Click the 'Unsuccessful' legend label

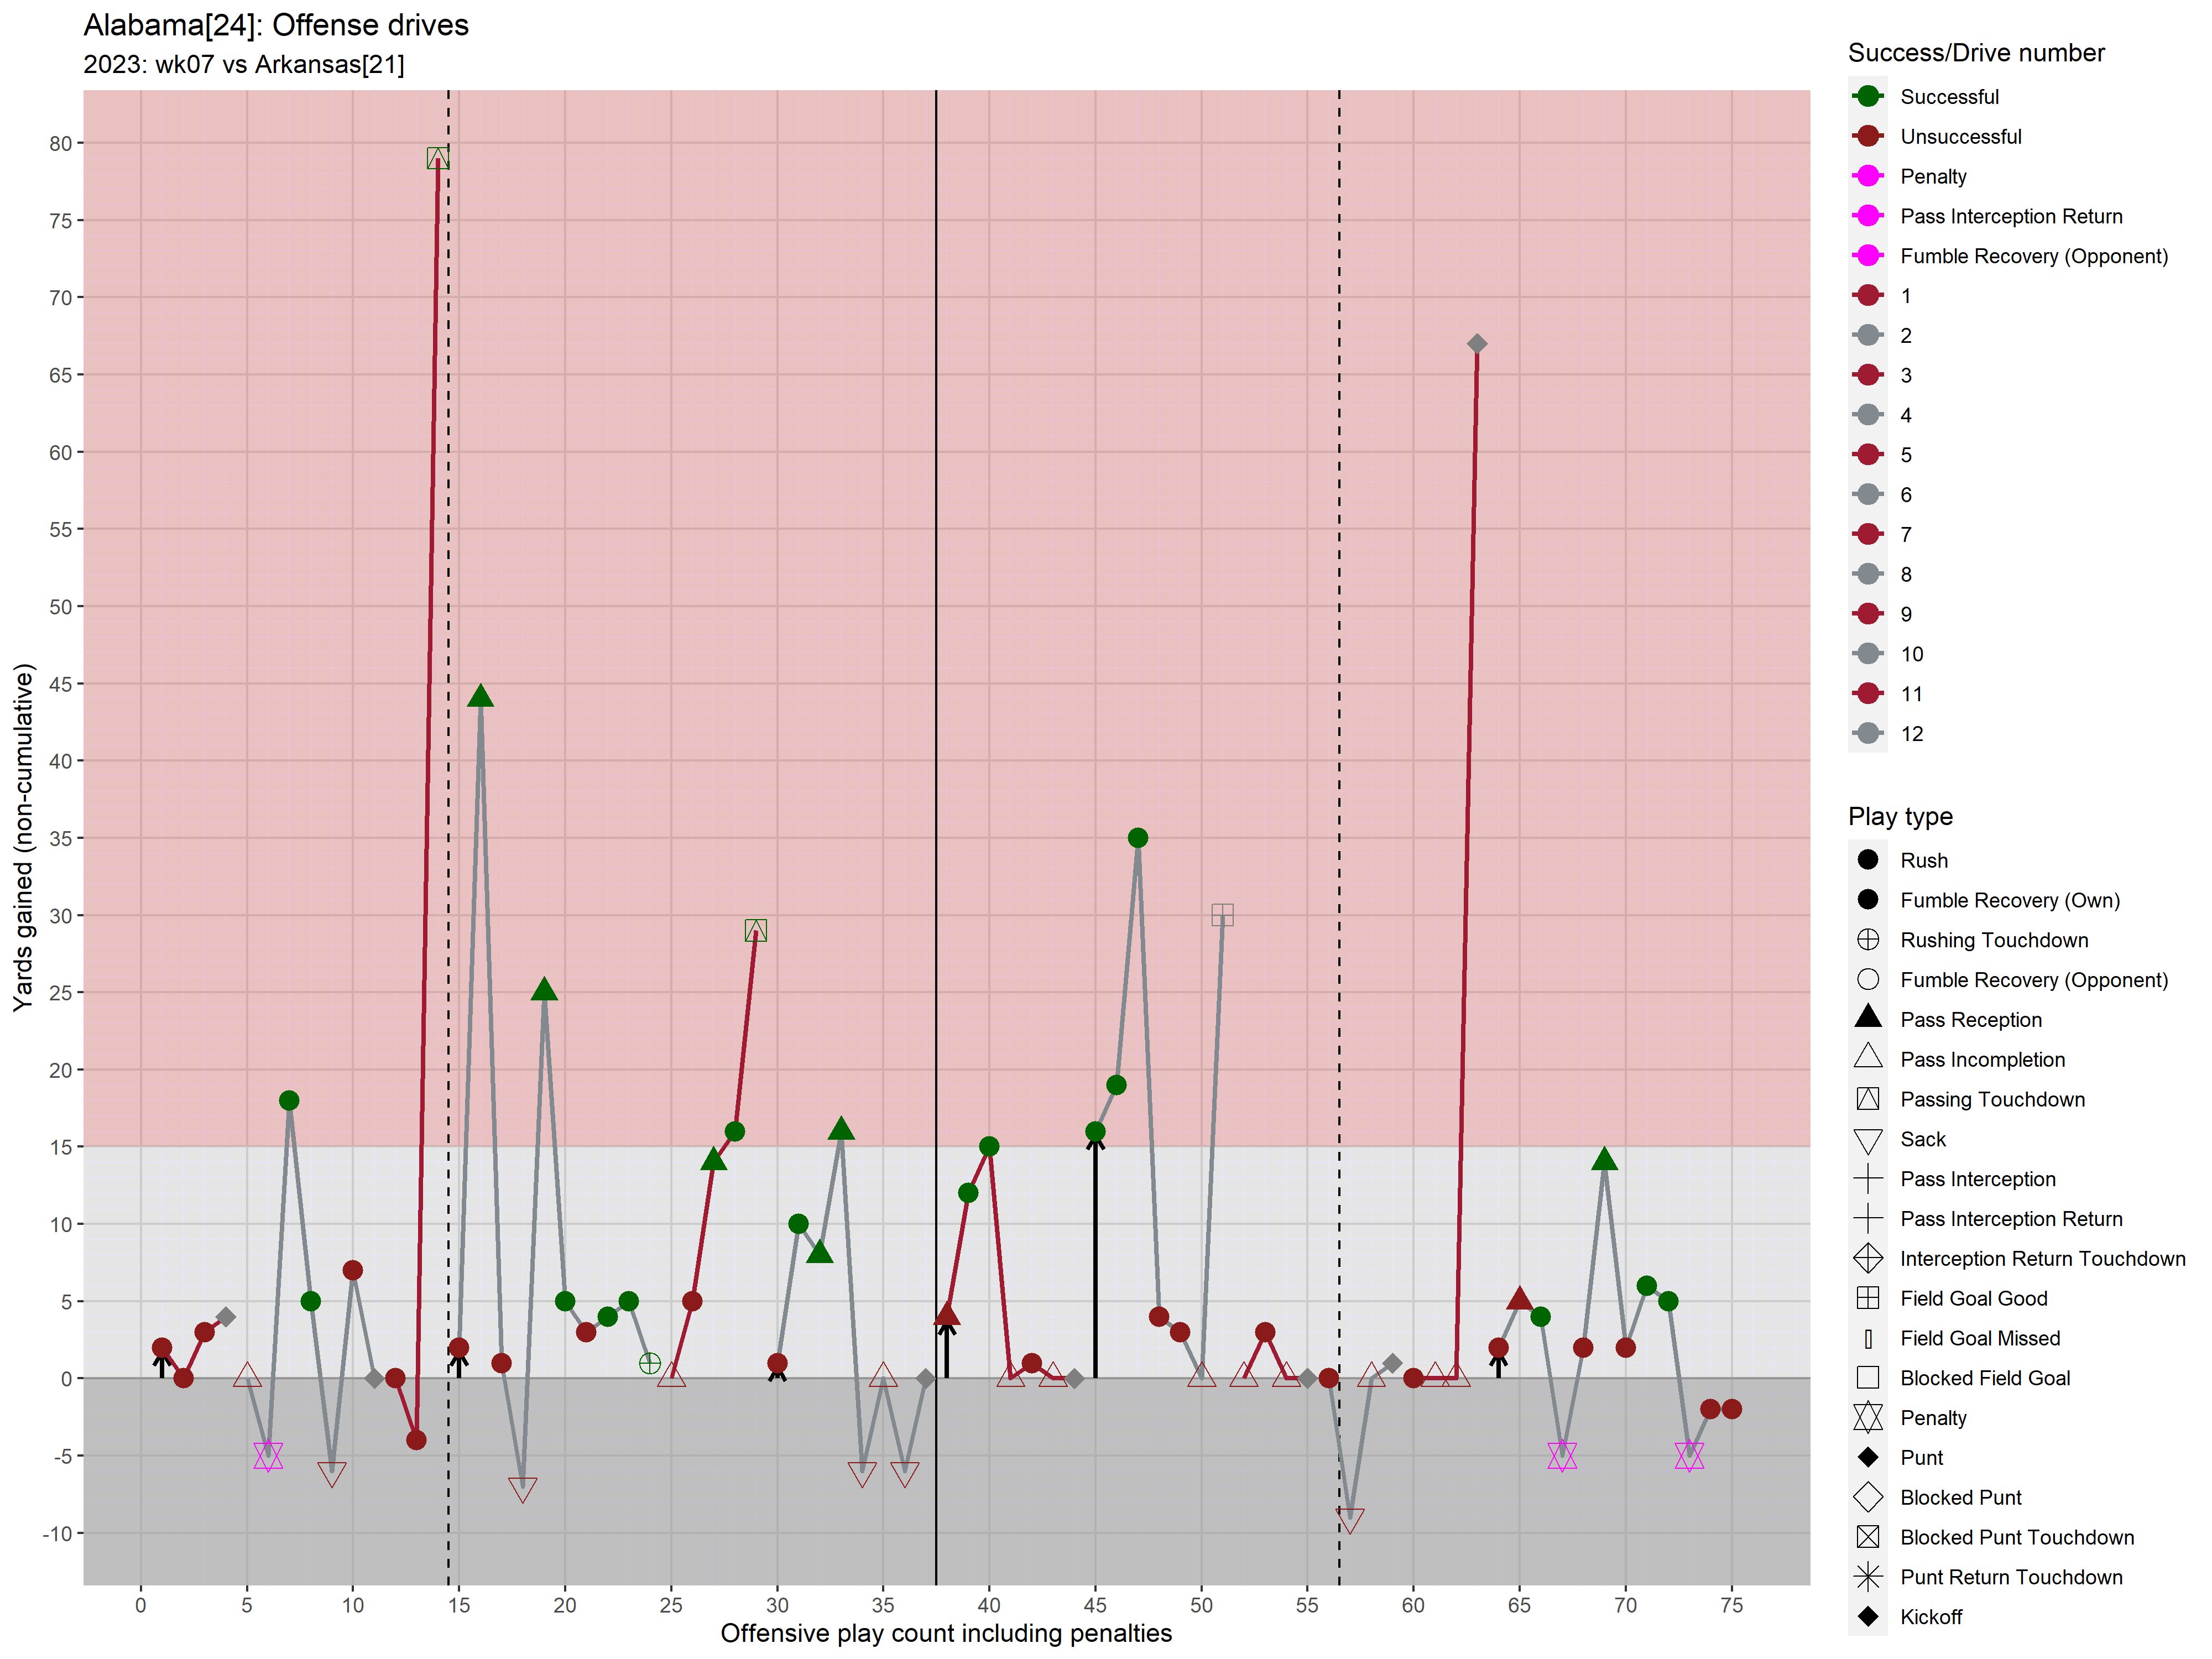click(x=1961, y=137)
